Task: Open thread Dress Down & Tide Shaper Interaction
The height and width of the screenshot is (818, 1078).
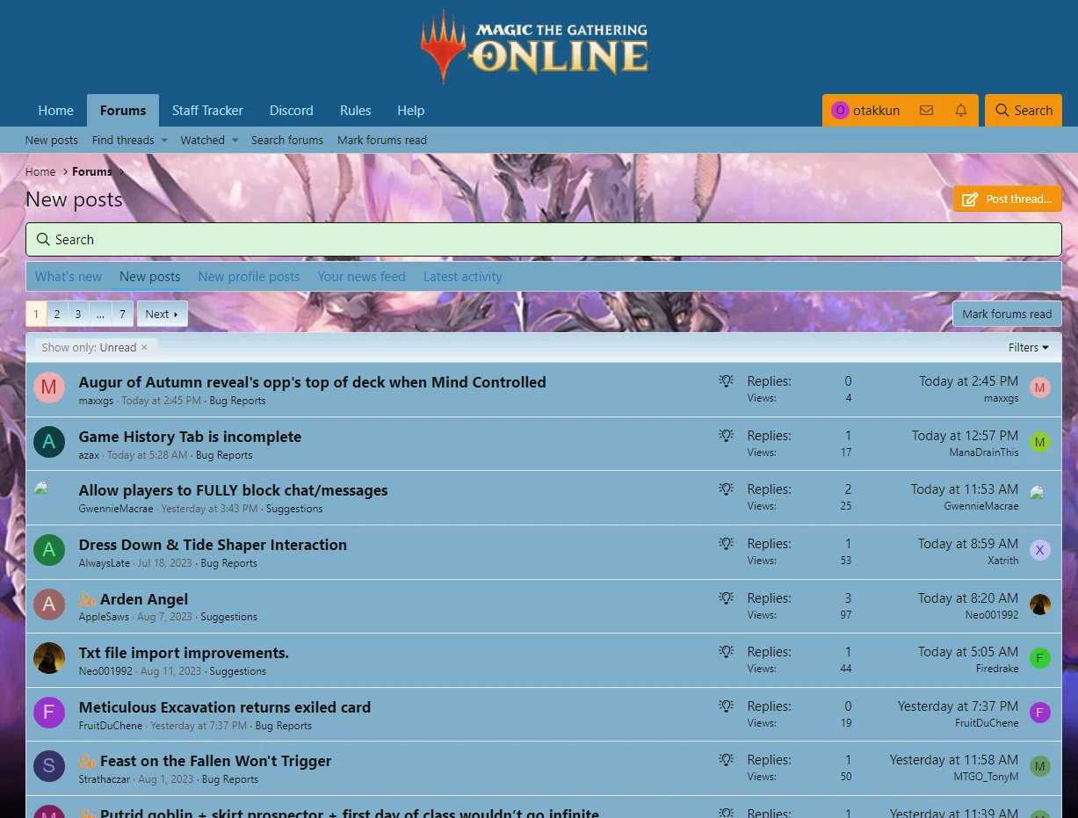Action: (x=213, y=545)
